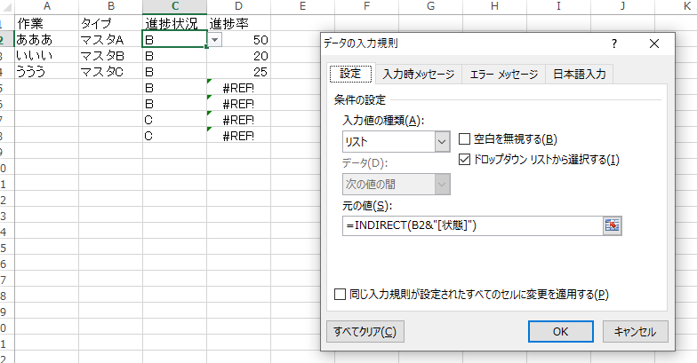Click the first #REF! error cell in column D
Image resolution: width=697 pixels, height=363 pixels.
point(238,87)
